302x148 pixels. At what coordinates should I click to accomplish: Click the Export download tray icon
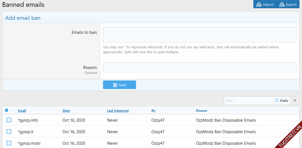282,4
